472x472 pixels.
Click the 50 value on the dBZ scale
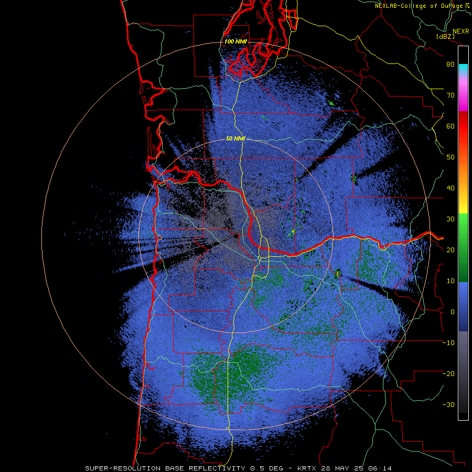(450, 157)
